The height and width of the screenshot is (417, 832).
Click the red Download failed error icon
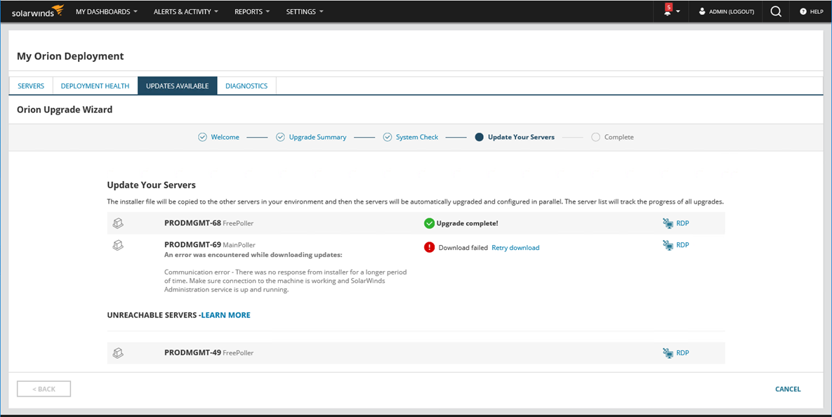coord(429,247)
